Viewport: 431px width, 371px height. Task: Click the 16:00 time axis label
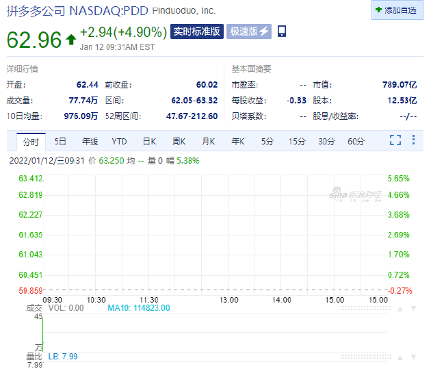pyautogui.click(x=378, y=300)
